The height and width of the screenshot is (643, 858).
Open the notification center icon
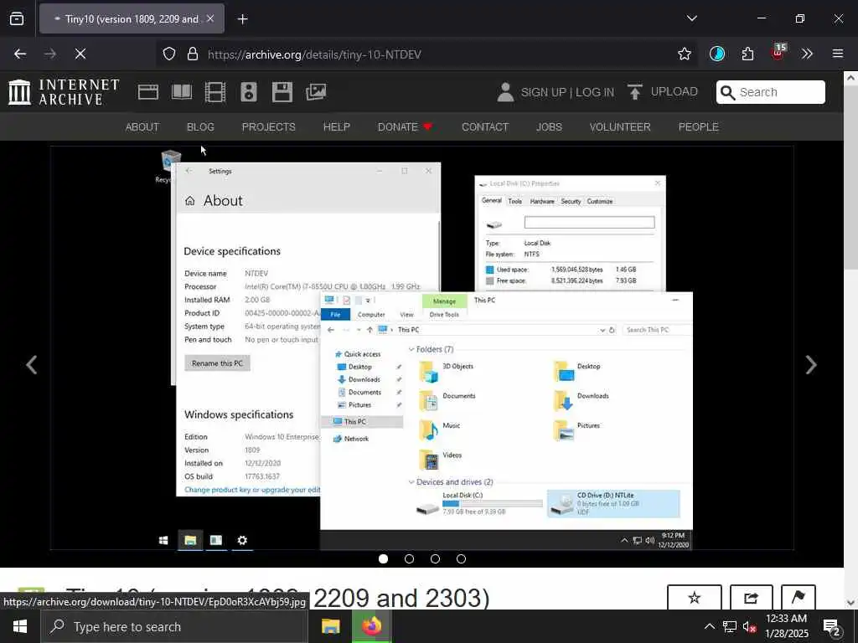(x=832, y=626)
